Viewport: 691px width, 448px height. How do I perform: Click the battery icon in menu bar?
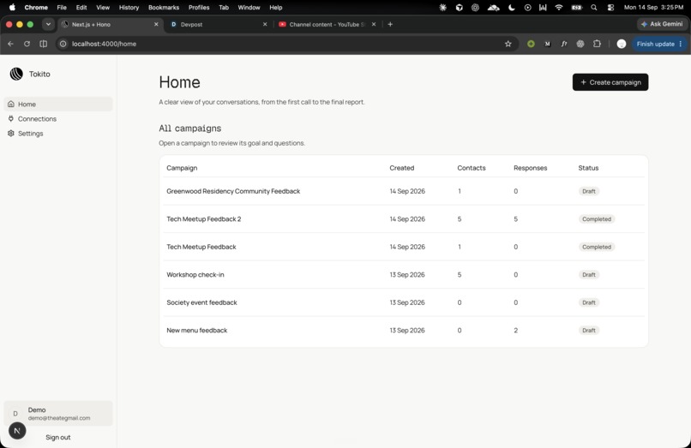[576, 7]
